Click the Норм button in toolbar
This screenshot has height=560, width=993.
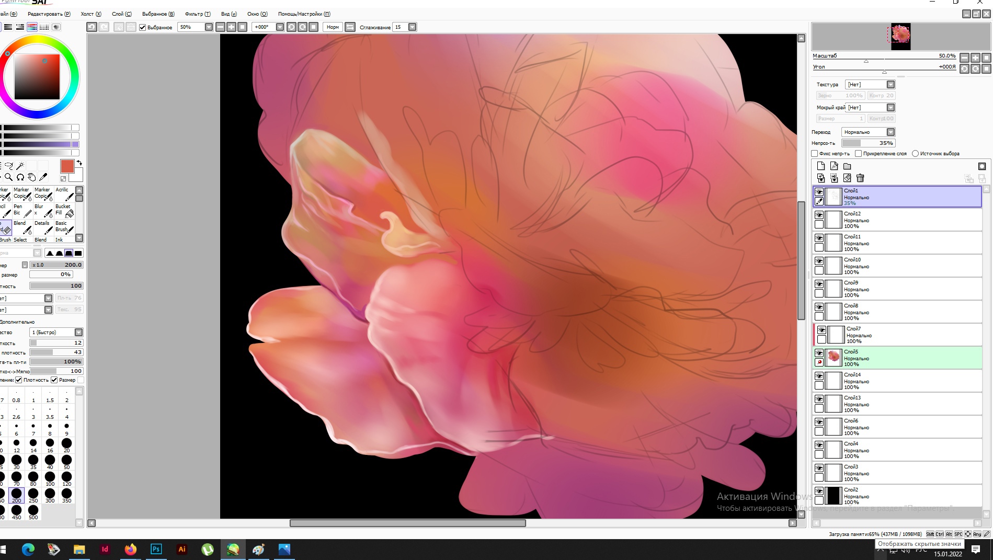click(x=333, y=27)
